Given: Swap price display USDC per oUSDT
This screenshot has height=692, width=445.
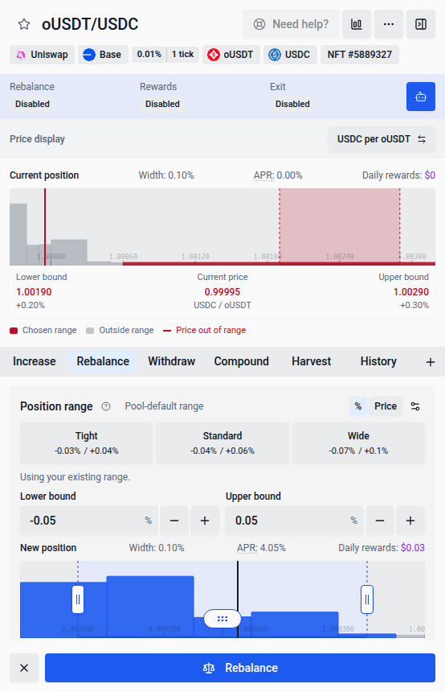Looking at the screenshot, I should 382,139.
